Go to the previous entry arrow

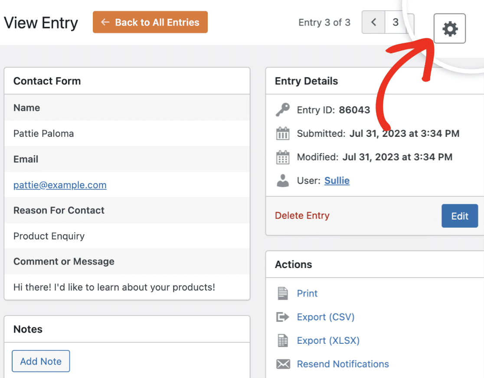(x=373, y=22)
